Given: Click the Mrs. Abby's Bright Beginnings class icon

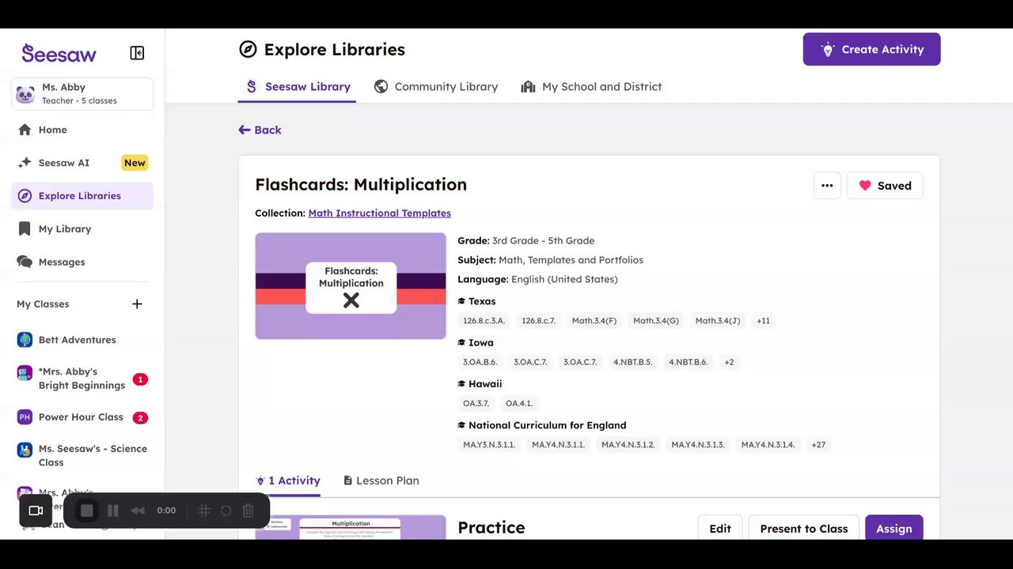Looking at the screenshot, I should [25, 373].
